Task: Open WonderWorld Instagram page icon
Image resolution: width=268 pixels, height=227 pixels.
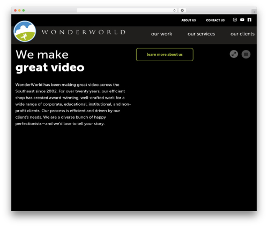Action: tap(235, 20)
